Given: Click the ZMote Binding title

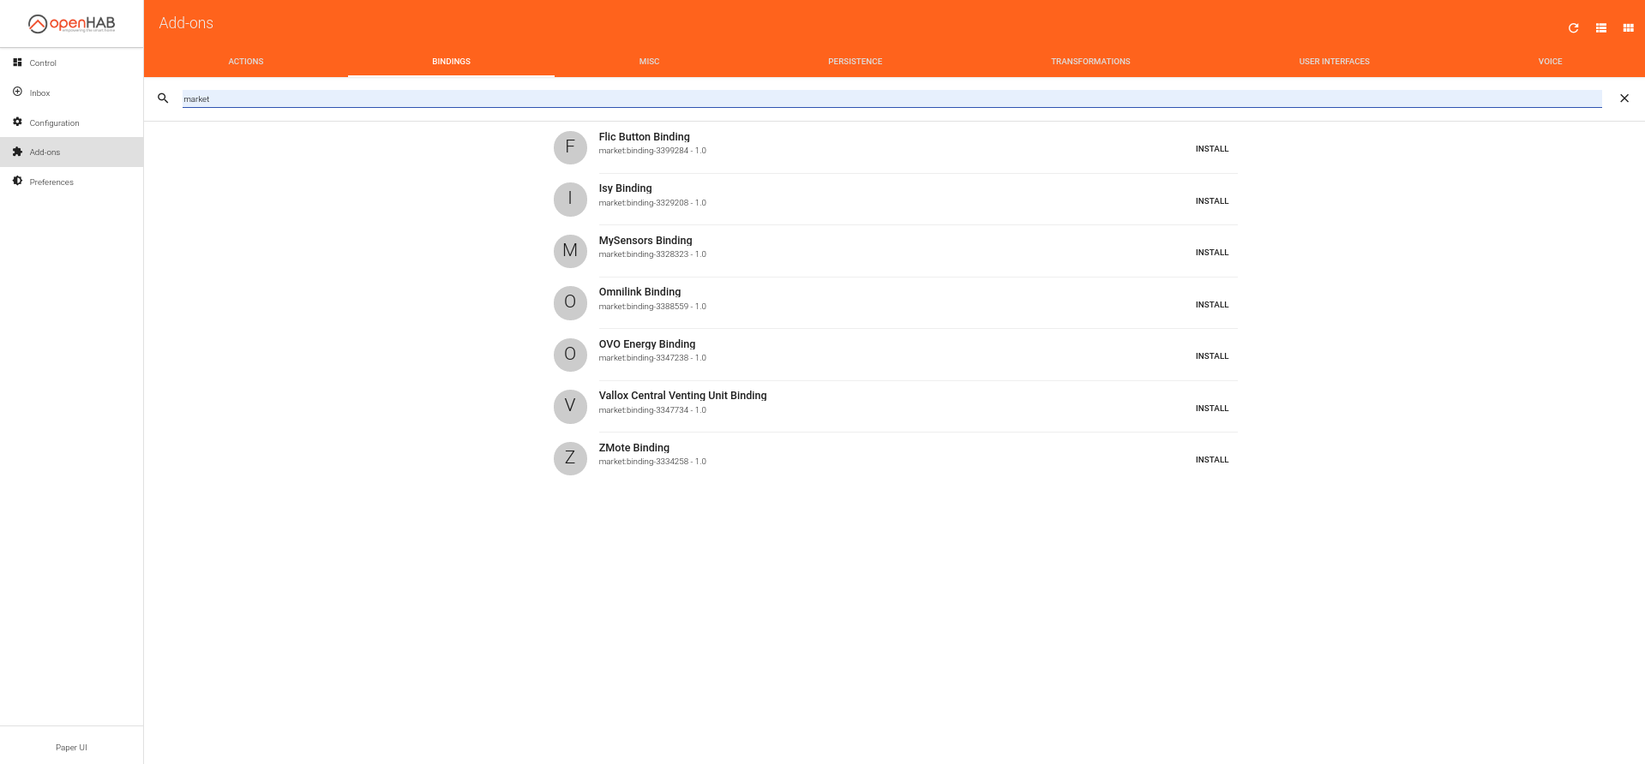Looking at the screenshot, I should (633, 448).
